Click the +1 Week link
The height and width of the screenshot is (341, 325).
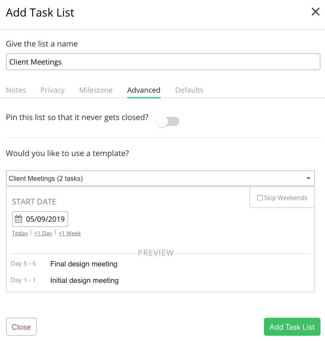click(x=70, y=233)
